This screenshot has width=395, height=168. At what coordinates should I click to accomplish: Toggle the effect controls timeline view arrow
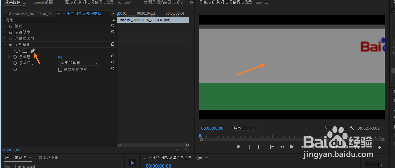(113, 14)
